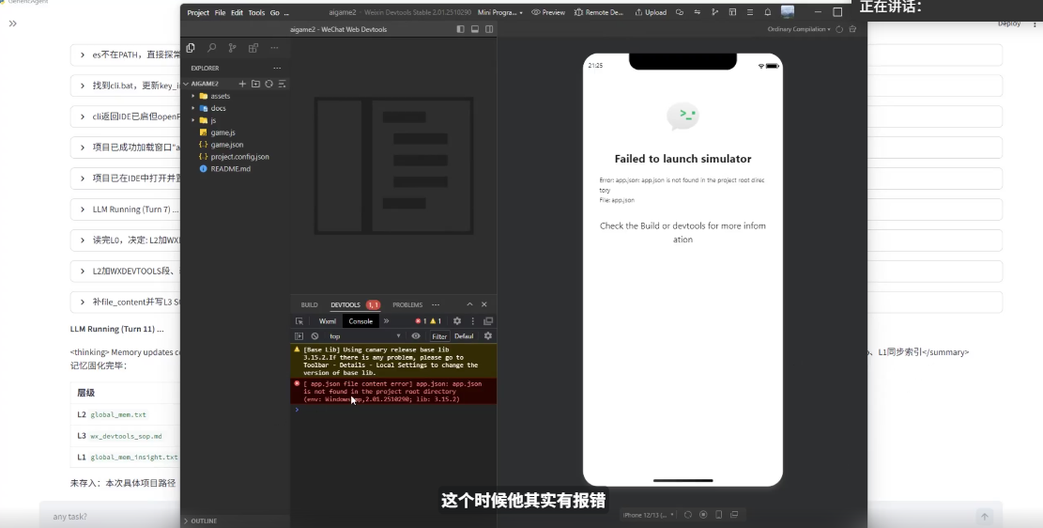Open the Go menu
Screen dimensions: 1043x528
click(275, 12)
